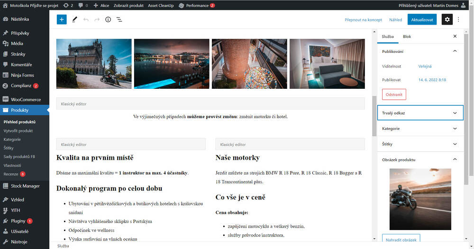474x249 pixels.
Task: Open the three-dot options menu
Action: [x=458, y=19]
